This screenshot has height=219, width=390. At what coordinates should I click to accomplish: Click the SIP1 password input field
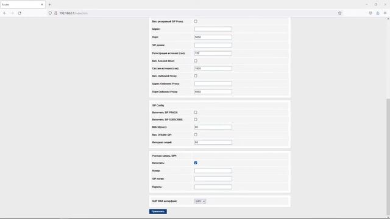click(x=213, y=187)
